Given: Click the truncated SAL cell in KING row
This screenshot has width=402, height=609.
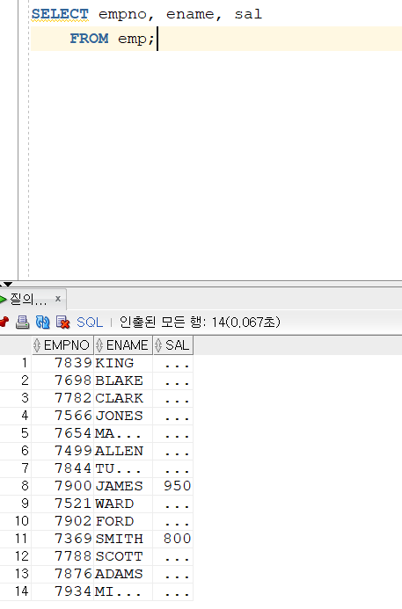Looking at the screenshot, I should (173, 363).
